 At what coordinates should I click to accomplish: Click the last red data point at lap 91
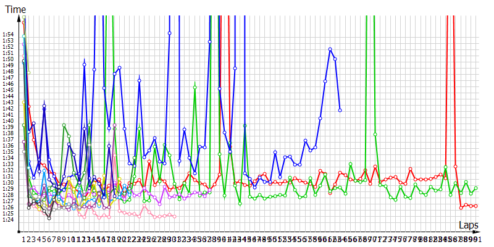475,206
